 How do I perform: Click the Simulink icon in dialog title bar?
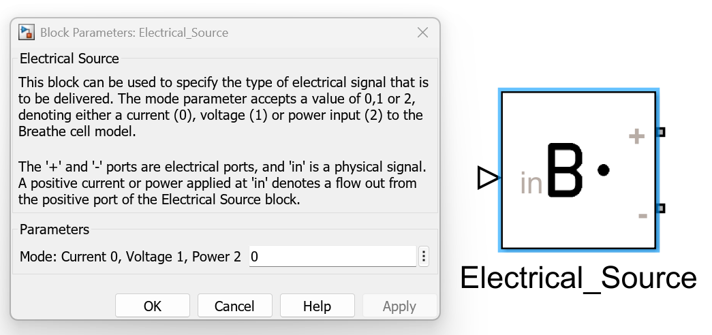pos(27,32)
